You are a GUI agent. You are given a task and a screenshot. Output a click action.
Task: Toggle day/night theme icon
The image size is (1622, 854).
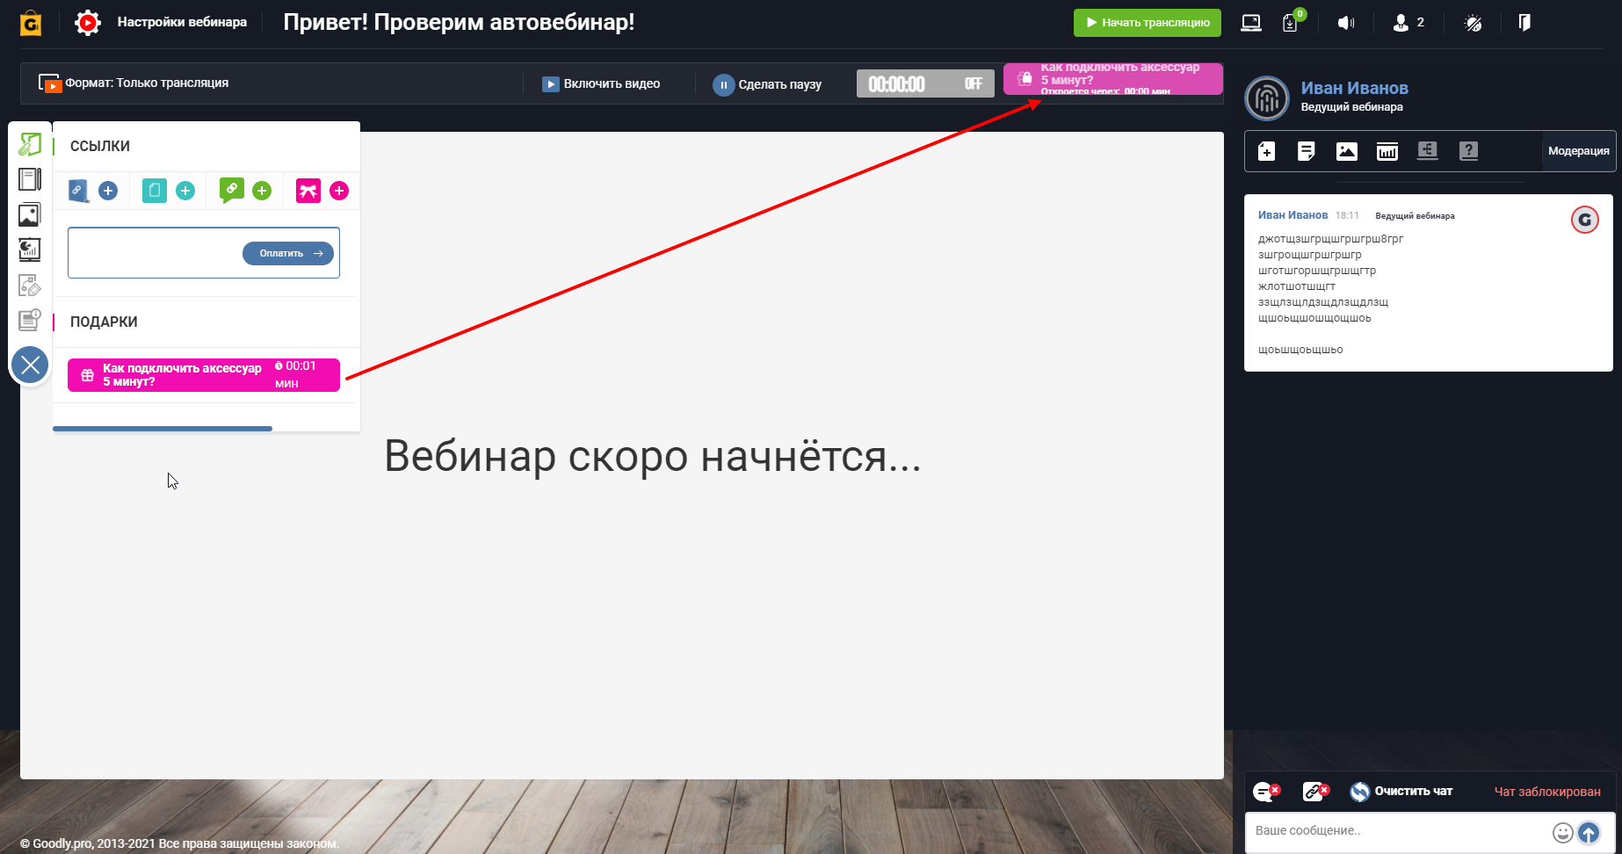(1474, 23)
